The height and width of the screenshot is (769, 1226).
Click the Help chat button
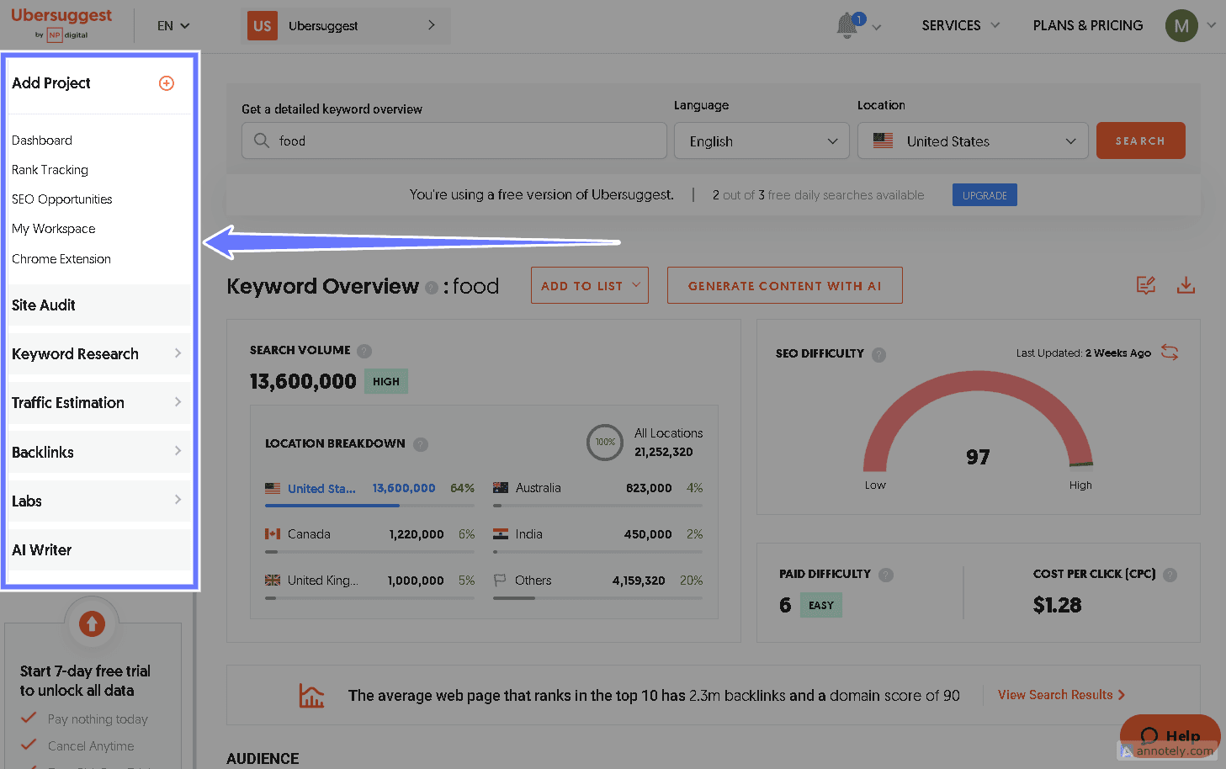(1170, 735)
